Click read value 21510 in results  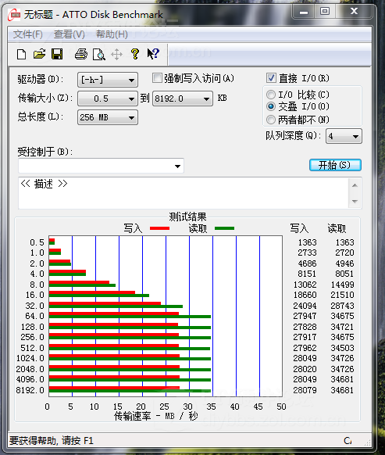click(342, 295)
